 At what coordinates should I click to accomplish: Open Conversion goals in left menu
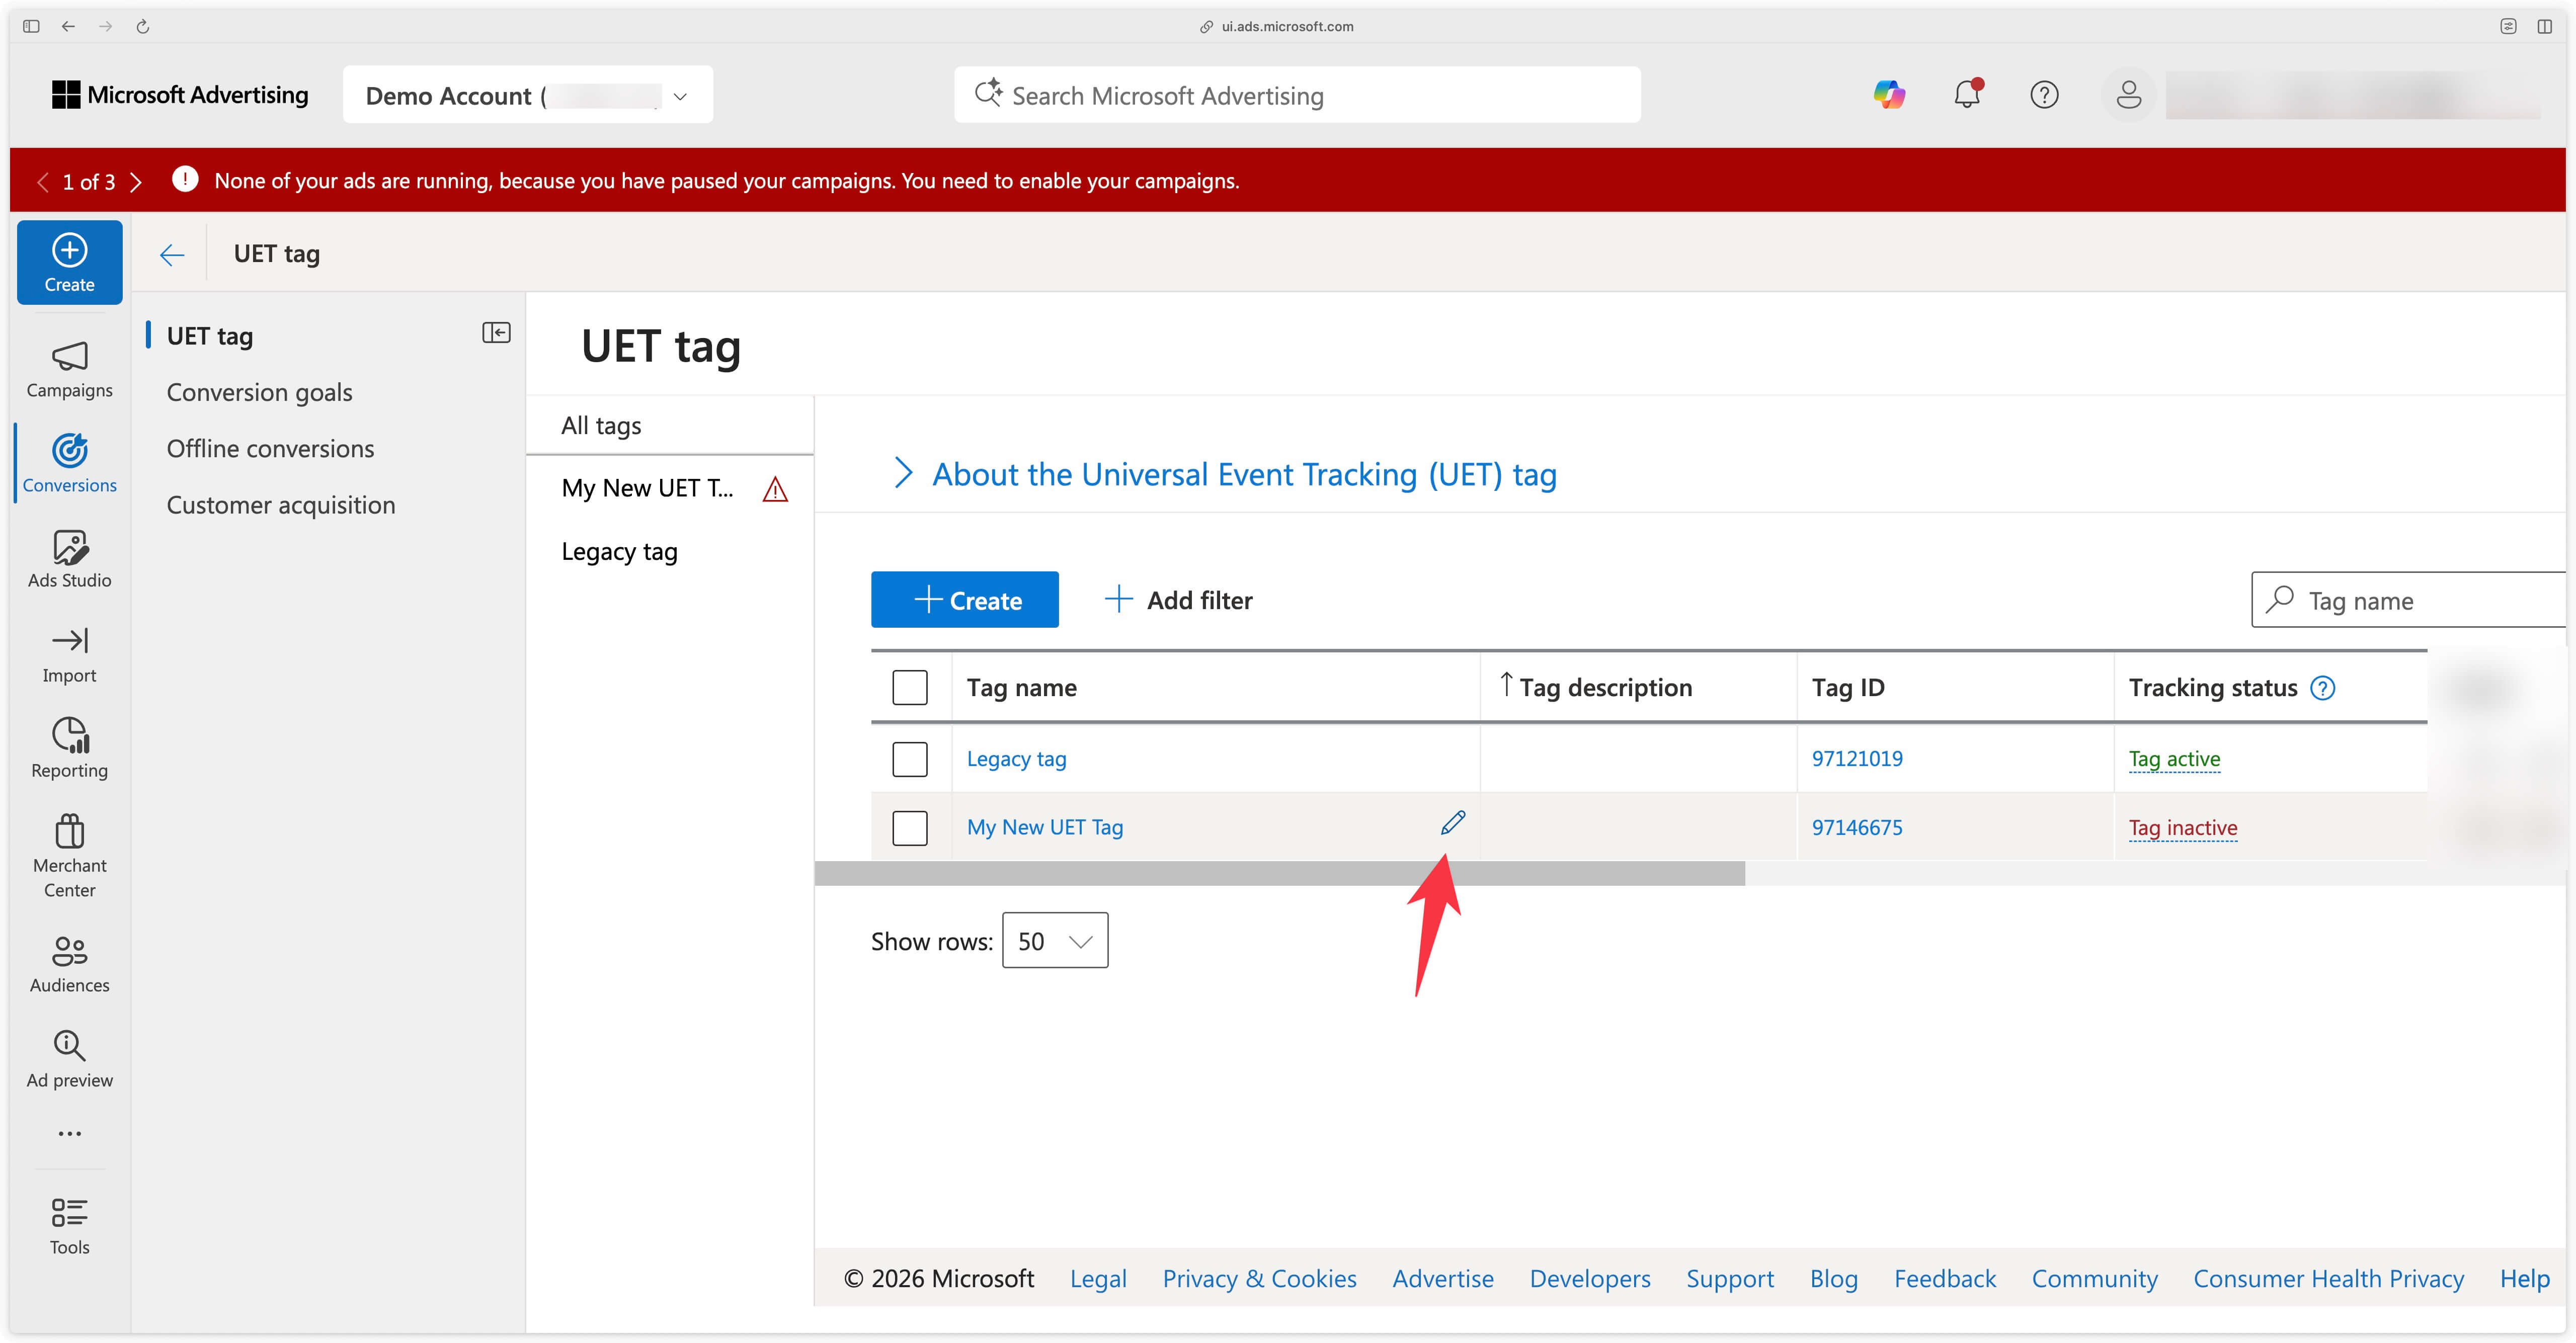[x=259, y=391]
